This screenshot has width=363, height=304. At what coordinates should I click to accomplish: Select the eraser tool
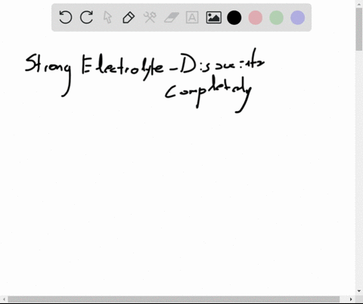[x=172, y=17]
